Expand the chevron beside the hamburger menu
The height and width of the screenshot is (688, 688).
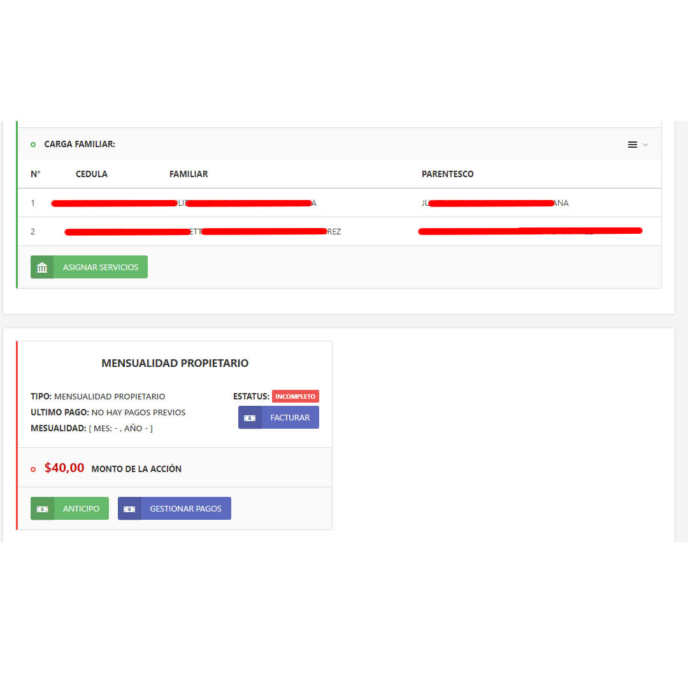645,145
